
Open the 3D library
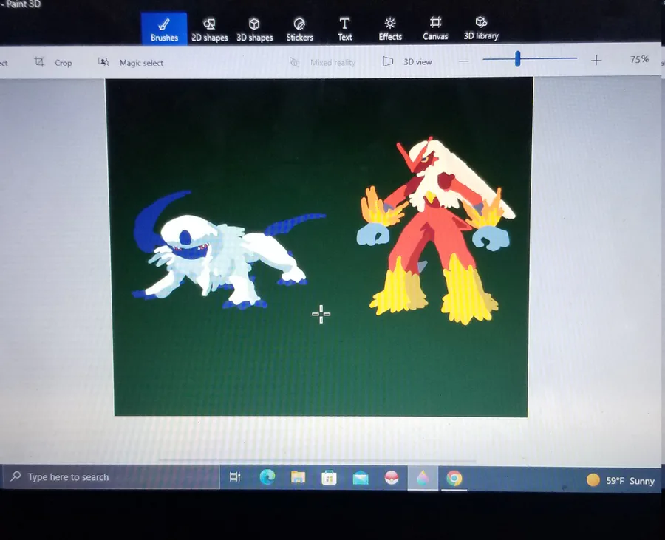pyautogui.click(x=481, y=28)
